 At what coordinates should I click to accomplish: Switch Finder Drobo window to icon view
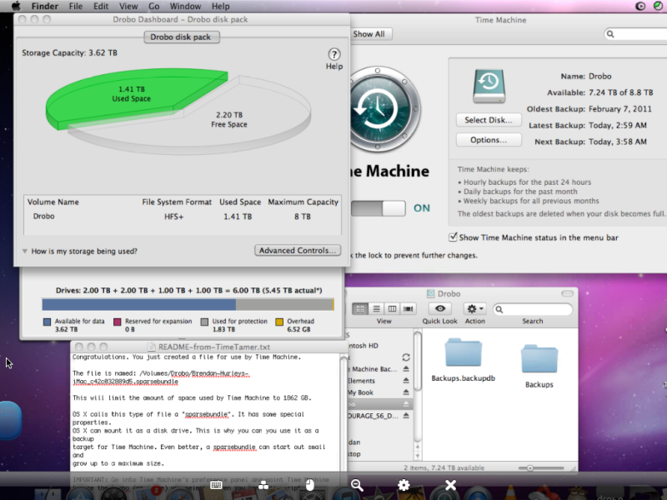click(360, 308)
